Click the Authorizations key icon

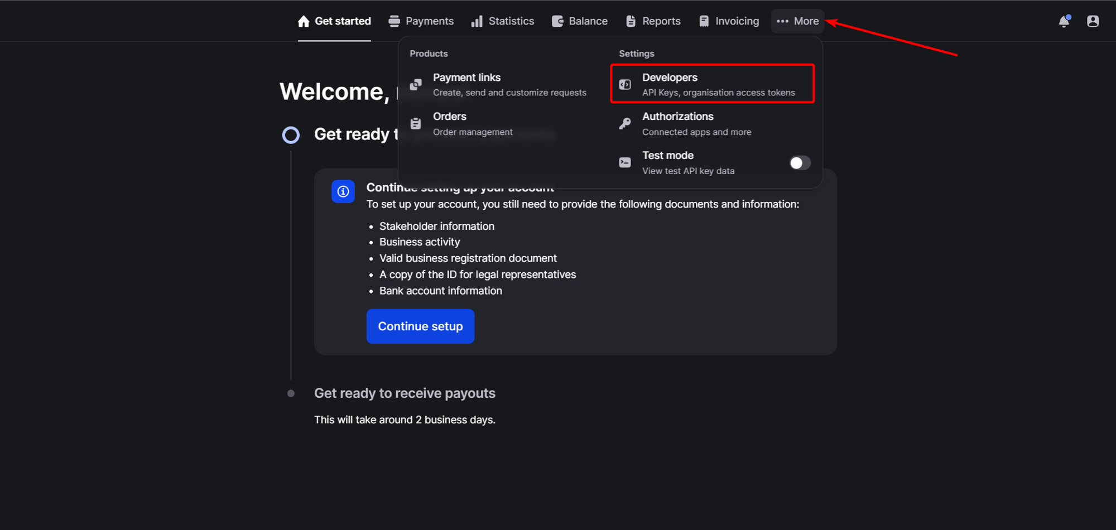coord(624,123)
